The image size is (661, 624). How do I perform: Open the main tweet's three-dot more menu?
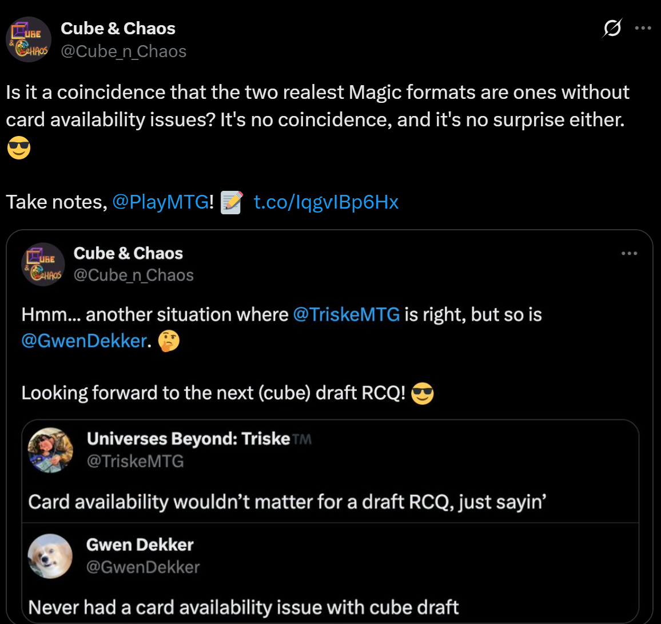point(643,28)
